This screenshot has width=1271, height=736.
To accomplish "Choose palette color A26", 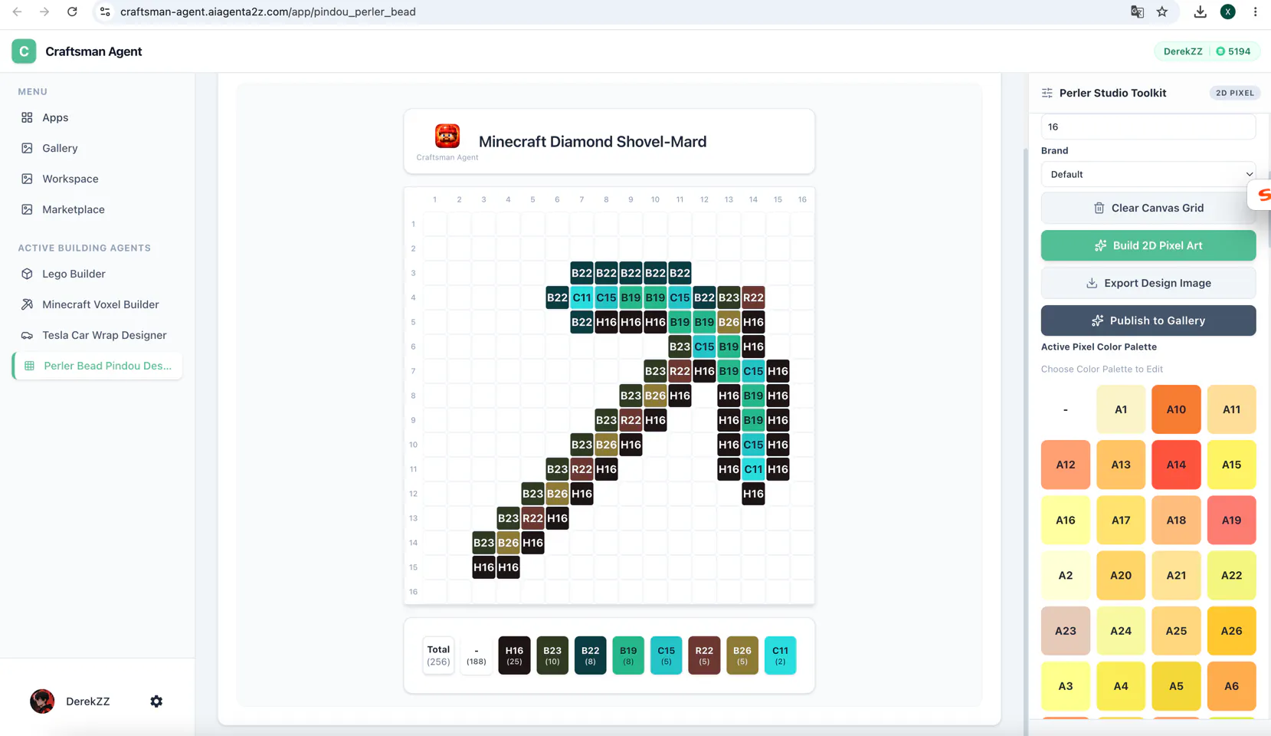I will point(1232,631).
